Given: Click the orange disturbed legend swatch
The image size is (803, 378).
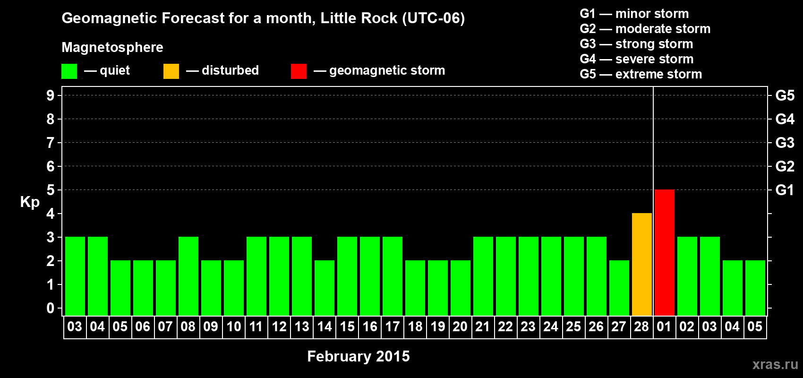Looking at the screenshot, I should [x=171, y=71].
